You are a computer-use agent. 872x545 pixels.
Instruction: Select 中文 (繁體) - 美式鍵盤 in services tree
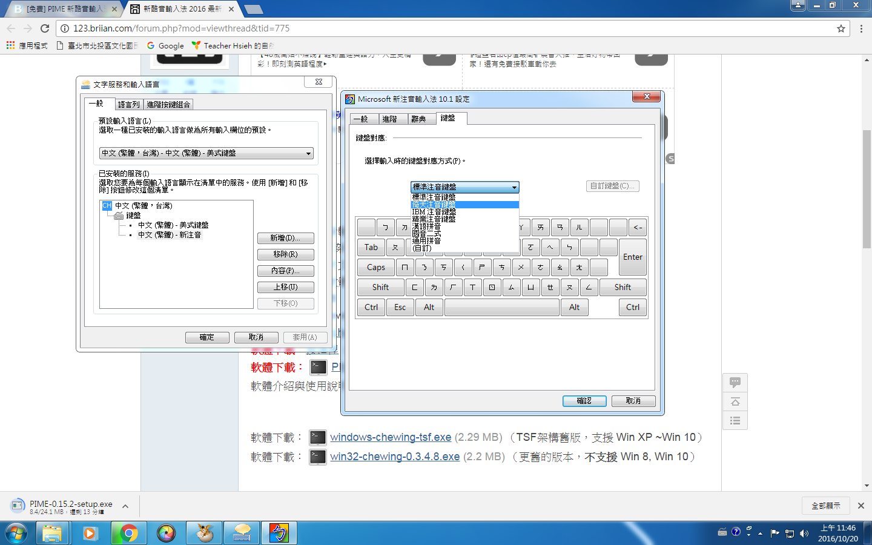(x=173, y=225)
